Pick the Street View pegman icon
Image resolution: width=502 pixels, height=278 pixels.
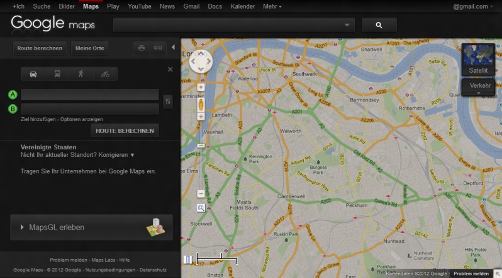201,105
